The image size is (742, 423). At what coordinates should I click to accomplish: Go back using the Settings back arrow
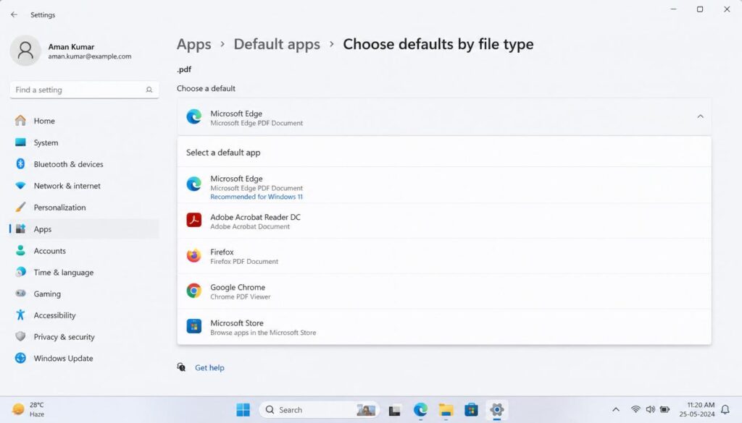coord(14,14)
